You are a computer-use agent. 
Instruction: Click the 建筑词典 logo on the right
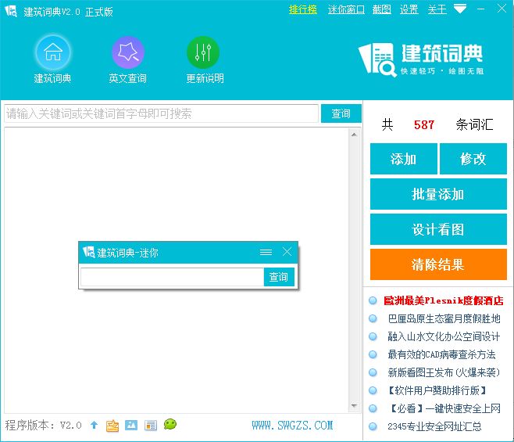(421, 59)
